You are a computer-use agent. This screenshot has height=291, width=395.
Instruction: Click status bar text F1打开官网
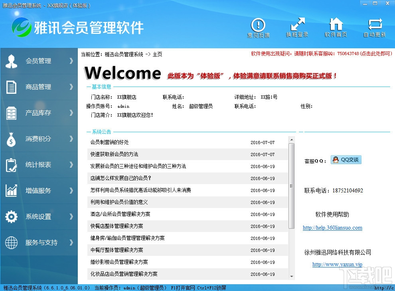point(183,288)
